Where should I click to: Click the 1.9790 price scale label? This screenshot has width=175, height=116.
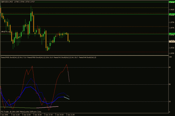pos(172,22)
